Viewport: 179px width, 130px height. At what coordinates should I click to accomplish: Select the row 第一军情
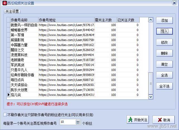pyautogui.click(x=73, y=35)
